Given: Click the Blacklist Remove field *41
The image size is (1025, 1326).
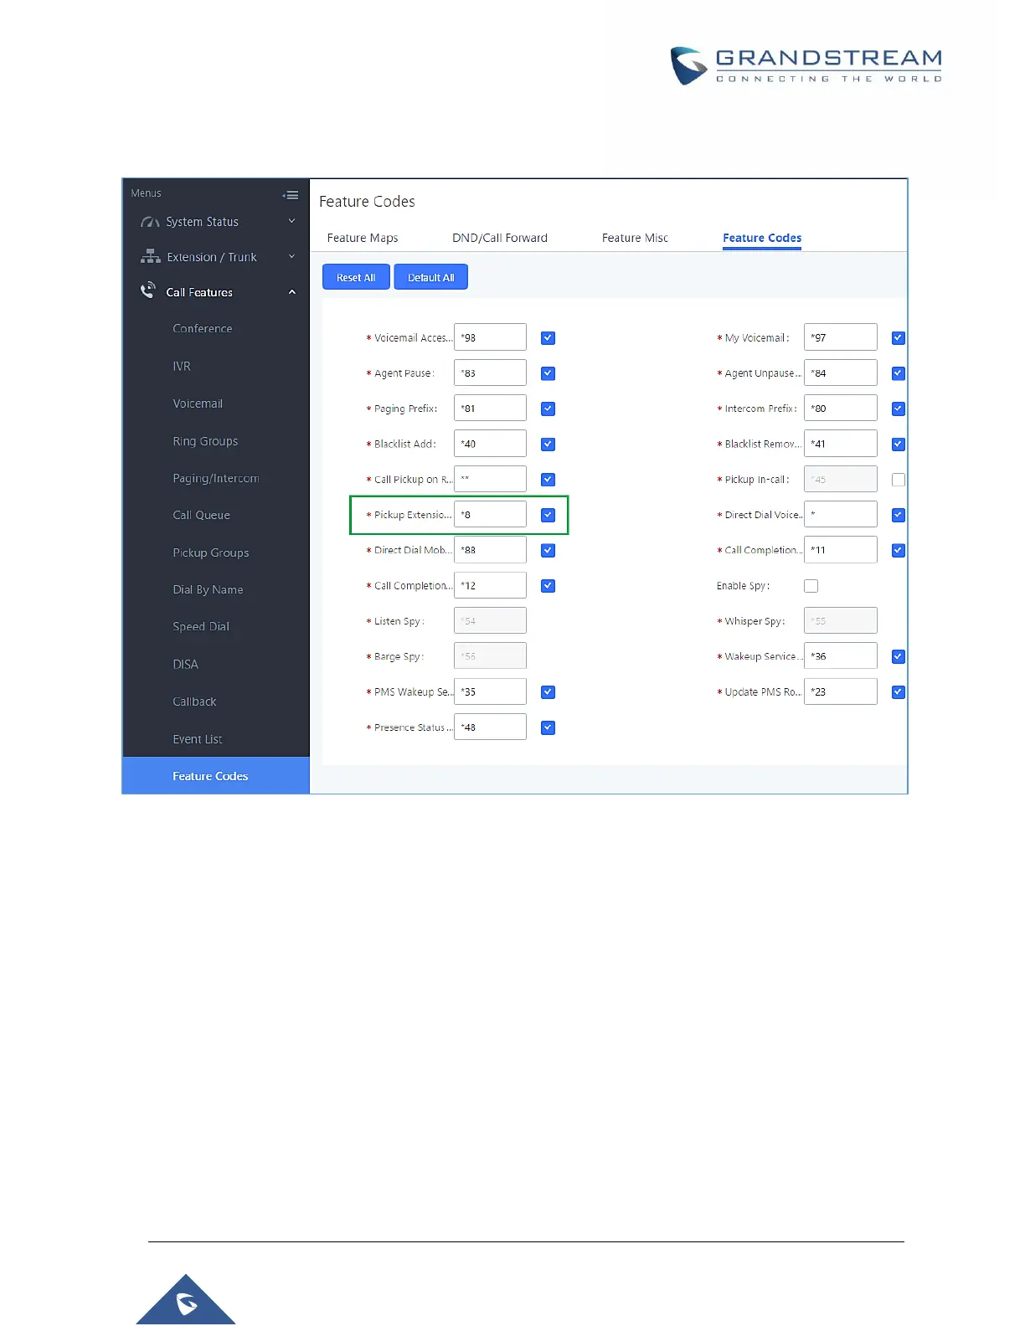Looking at the screenshot, I should tap(841, 444).
